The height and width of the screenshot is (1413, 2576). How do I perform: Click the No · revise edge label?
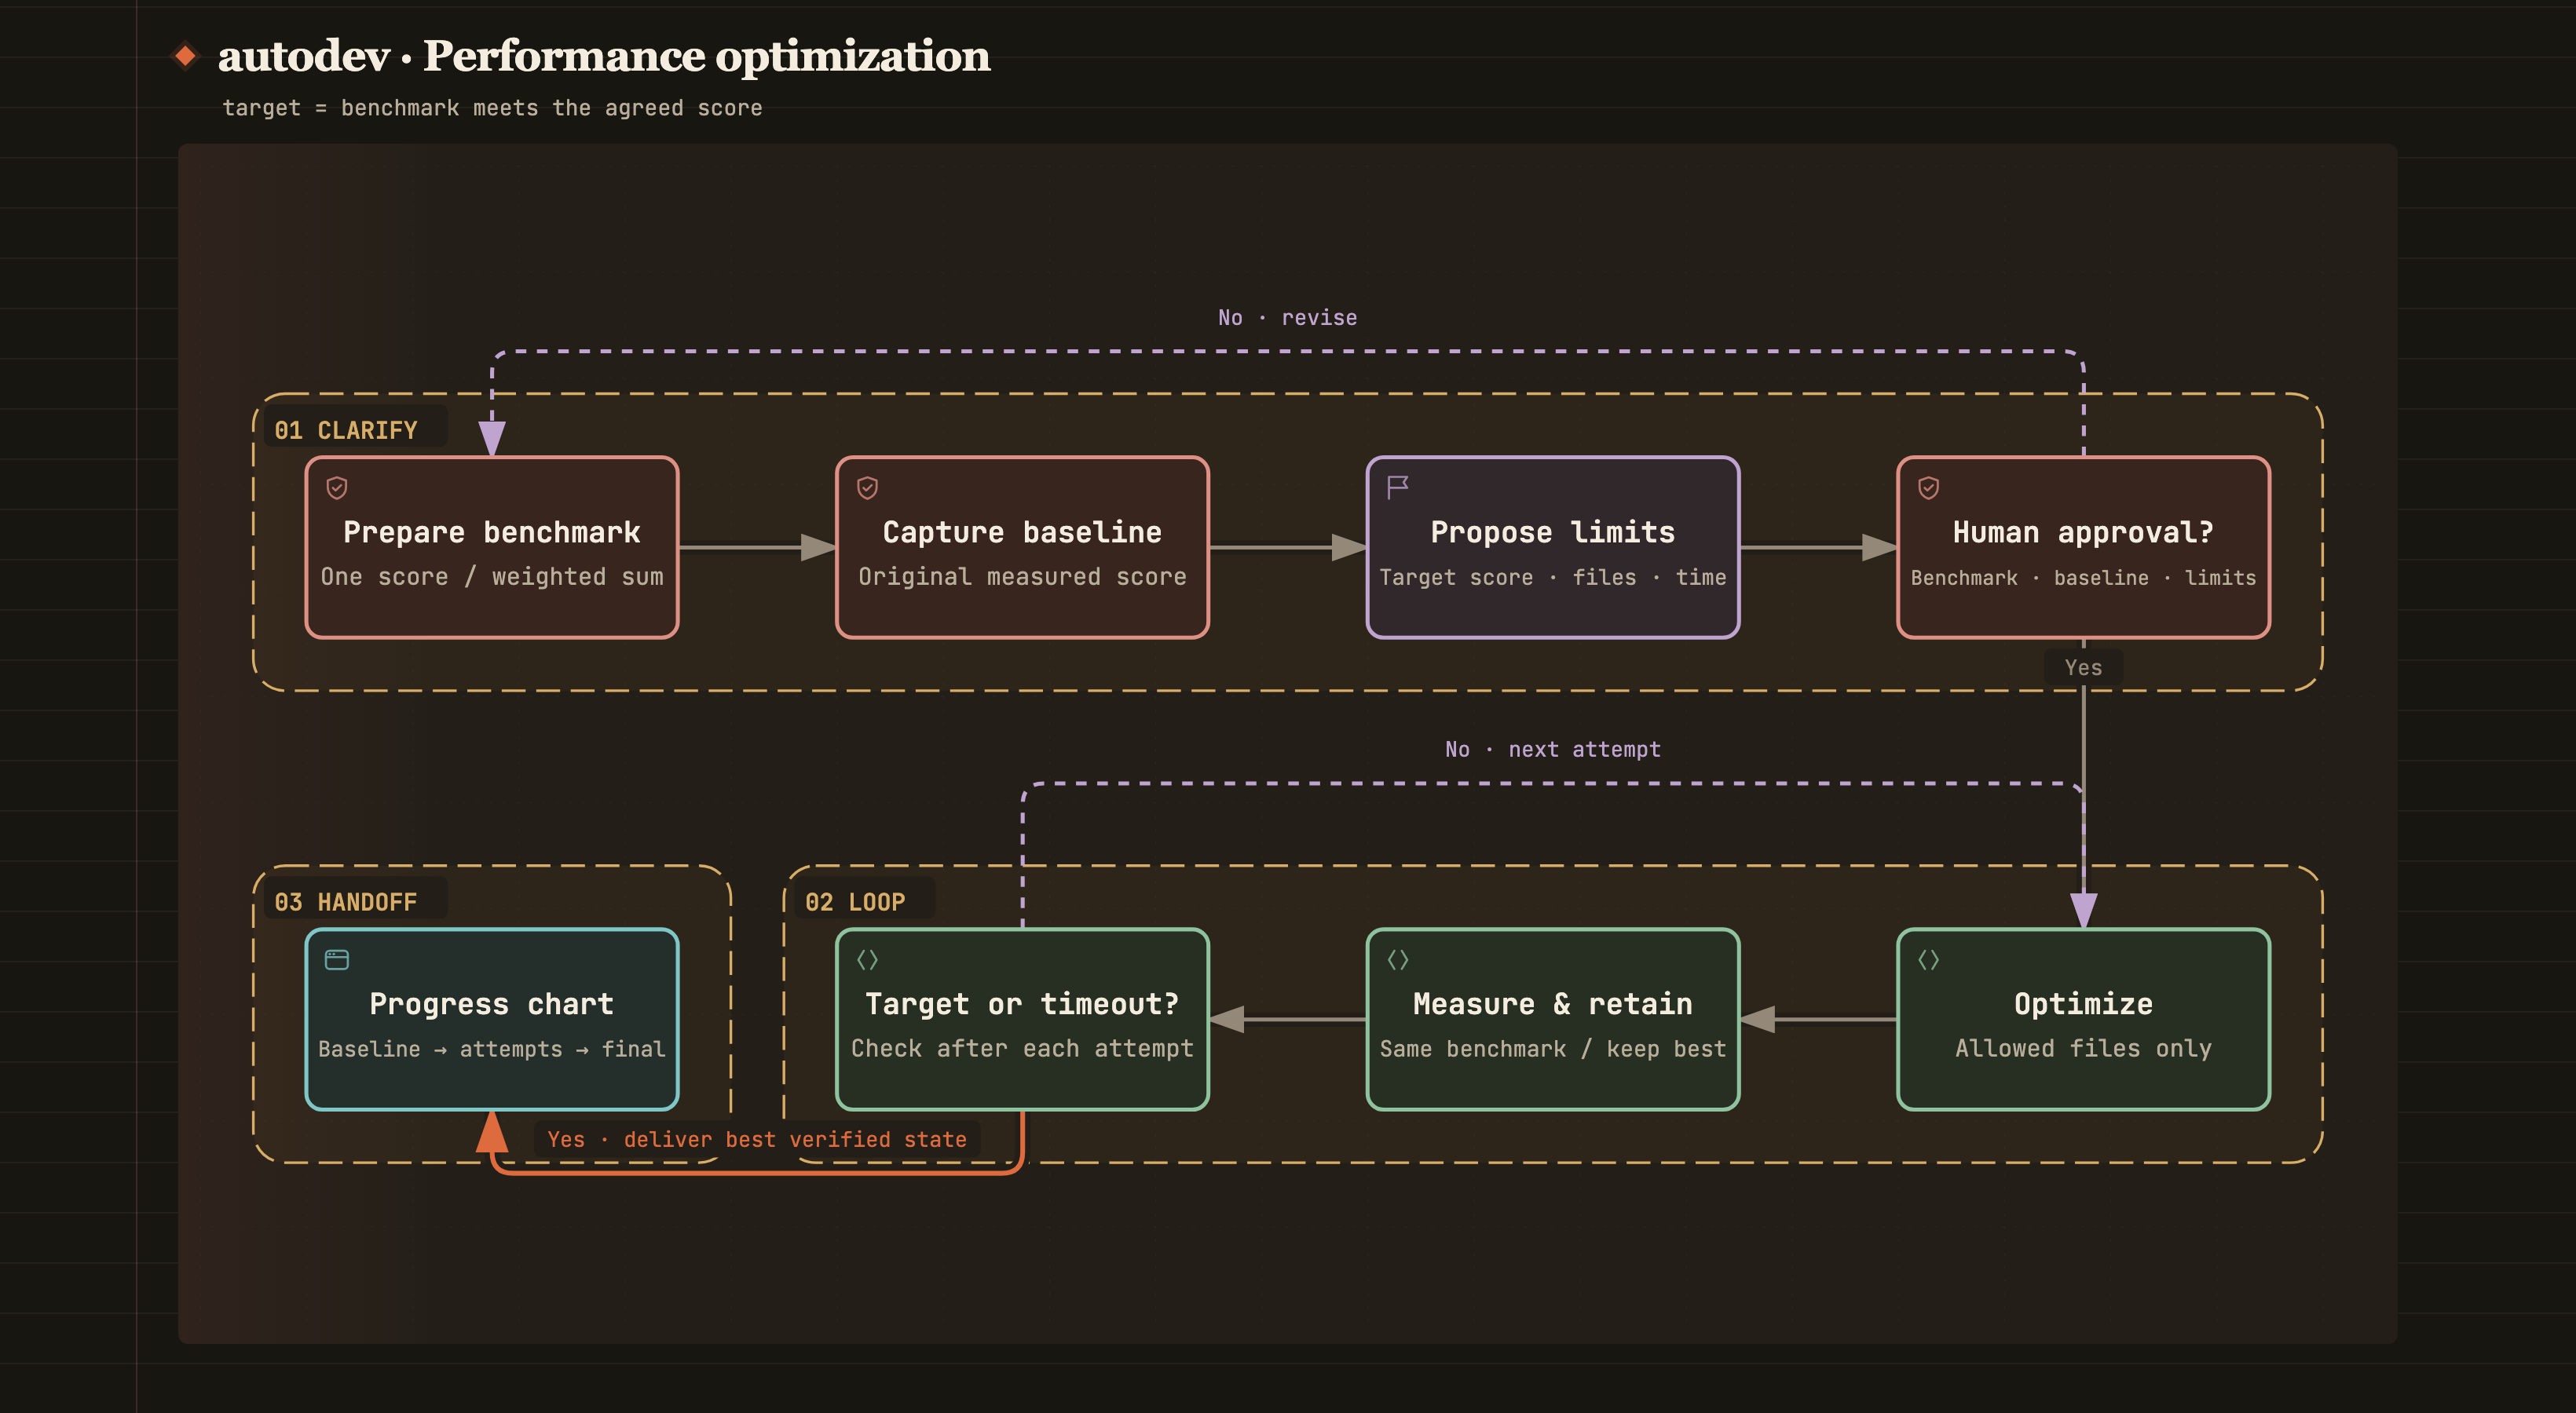[1287, 317]
